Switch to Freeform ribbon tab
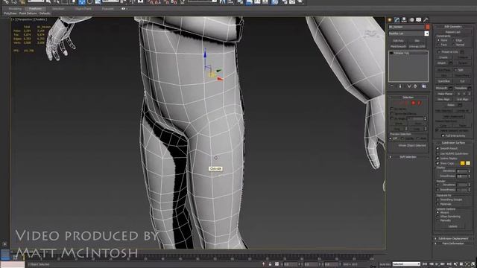Viewport: 477px width, 268px height. click(36, 9)
